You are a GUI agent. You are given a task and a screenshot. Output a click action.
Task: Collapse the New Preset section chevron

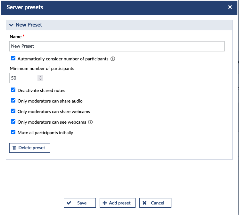pos(11,25)
